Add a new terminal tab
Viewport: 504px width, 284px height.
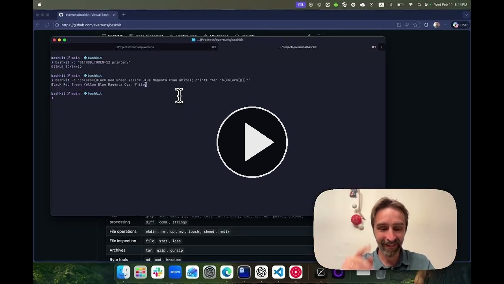[381, 47]
